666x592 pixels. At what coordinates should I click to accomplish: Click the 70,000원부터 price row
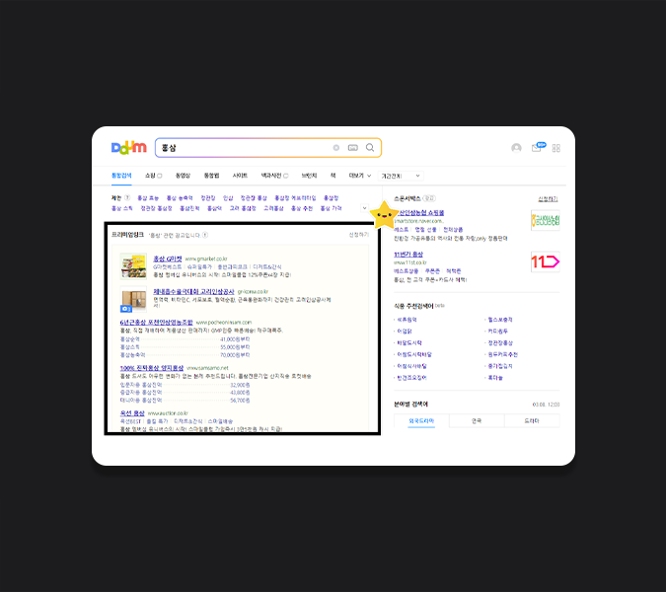[185, 354]
